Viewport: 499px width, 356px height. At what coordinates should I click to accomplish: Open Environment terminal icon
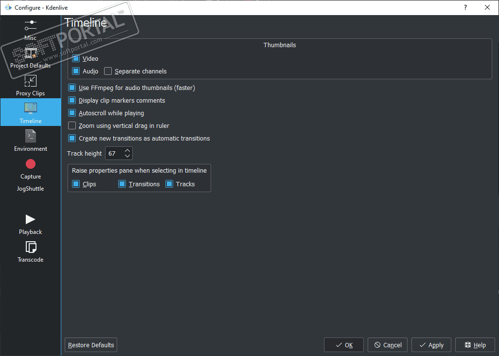31,136
